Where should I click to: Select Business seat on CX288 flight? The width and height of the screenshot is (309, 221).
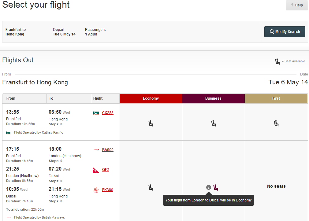pyautogui.click(x=214, y=123)
